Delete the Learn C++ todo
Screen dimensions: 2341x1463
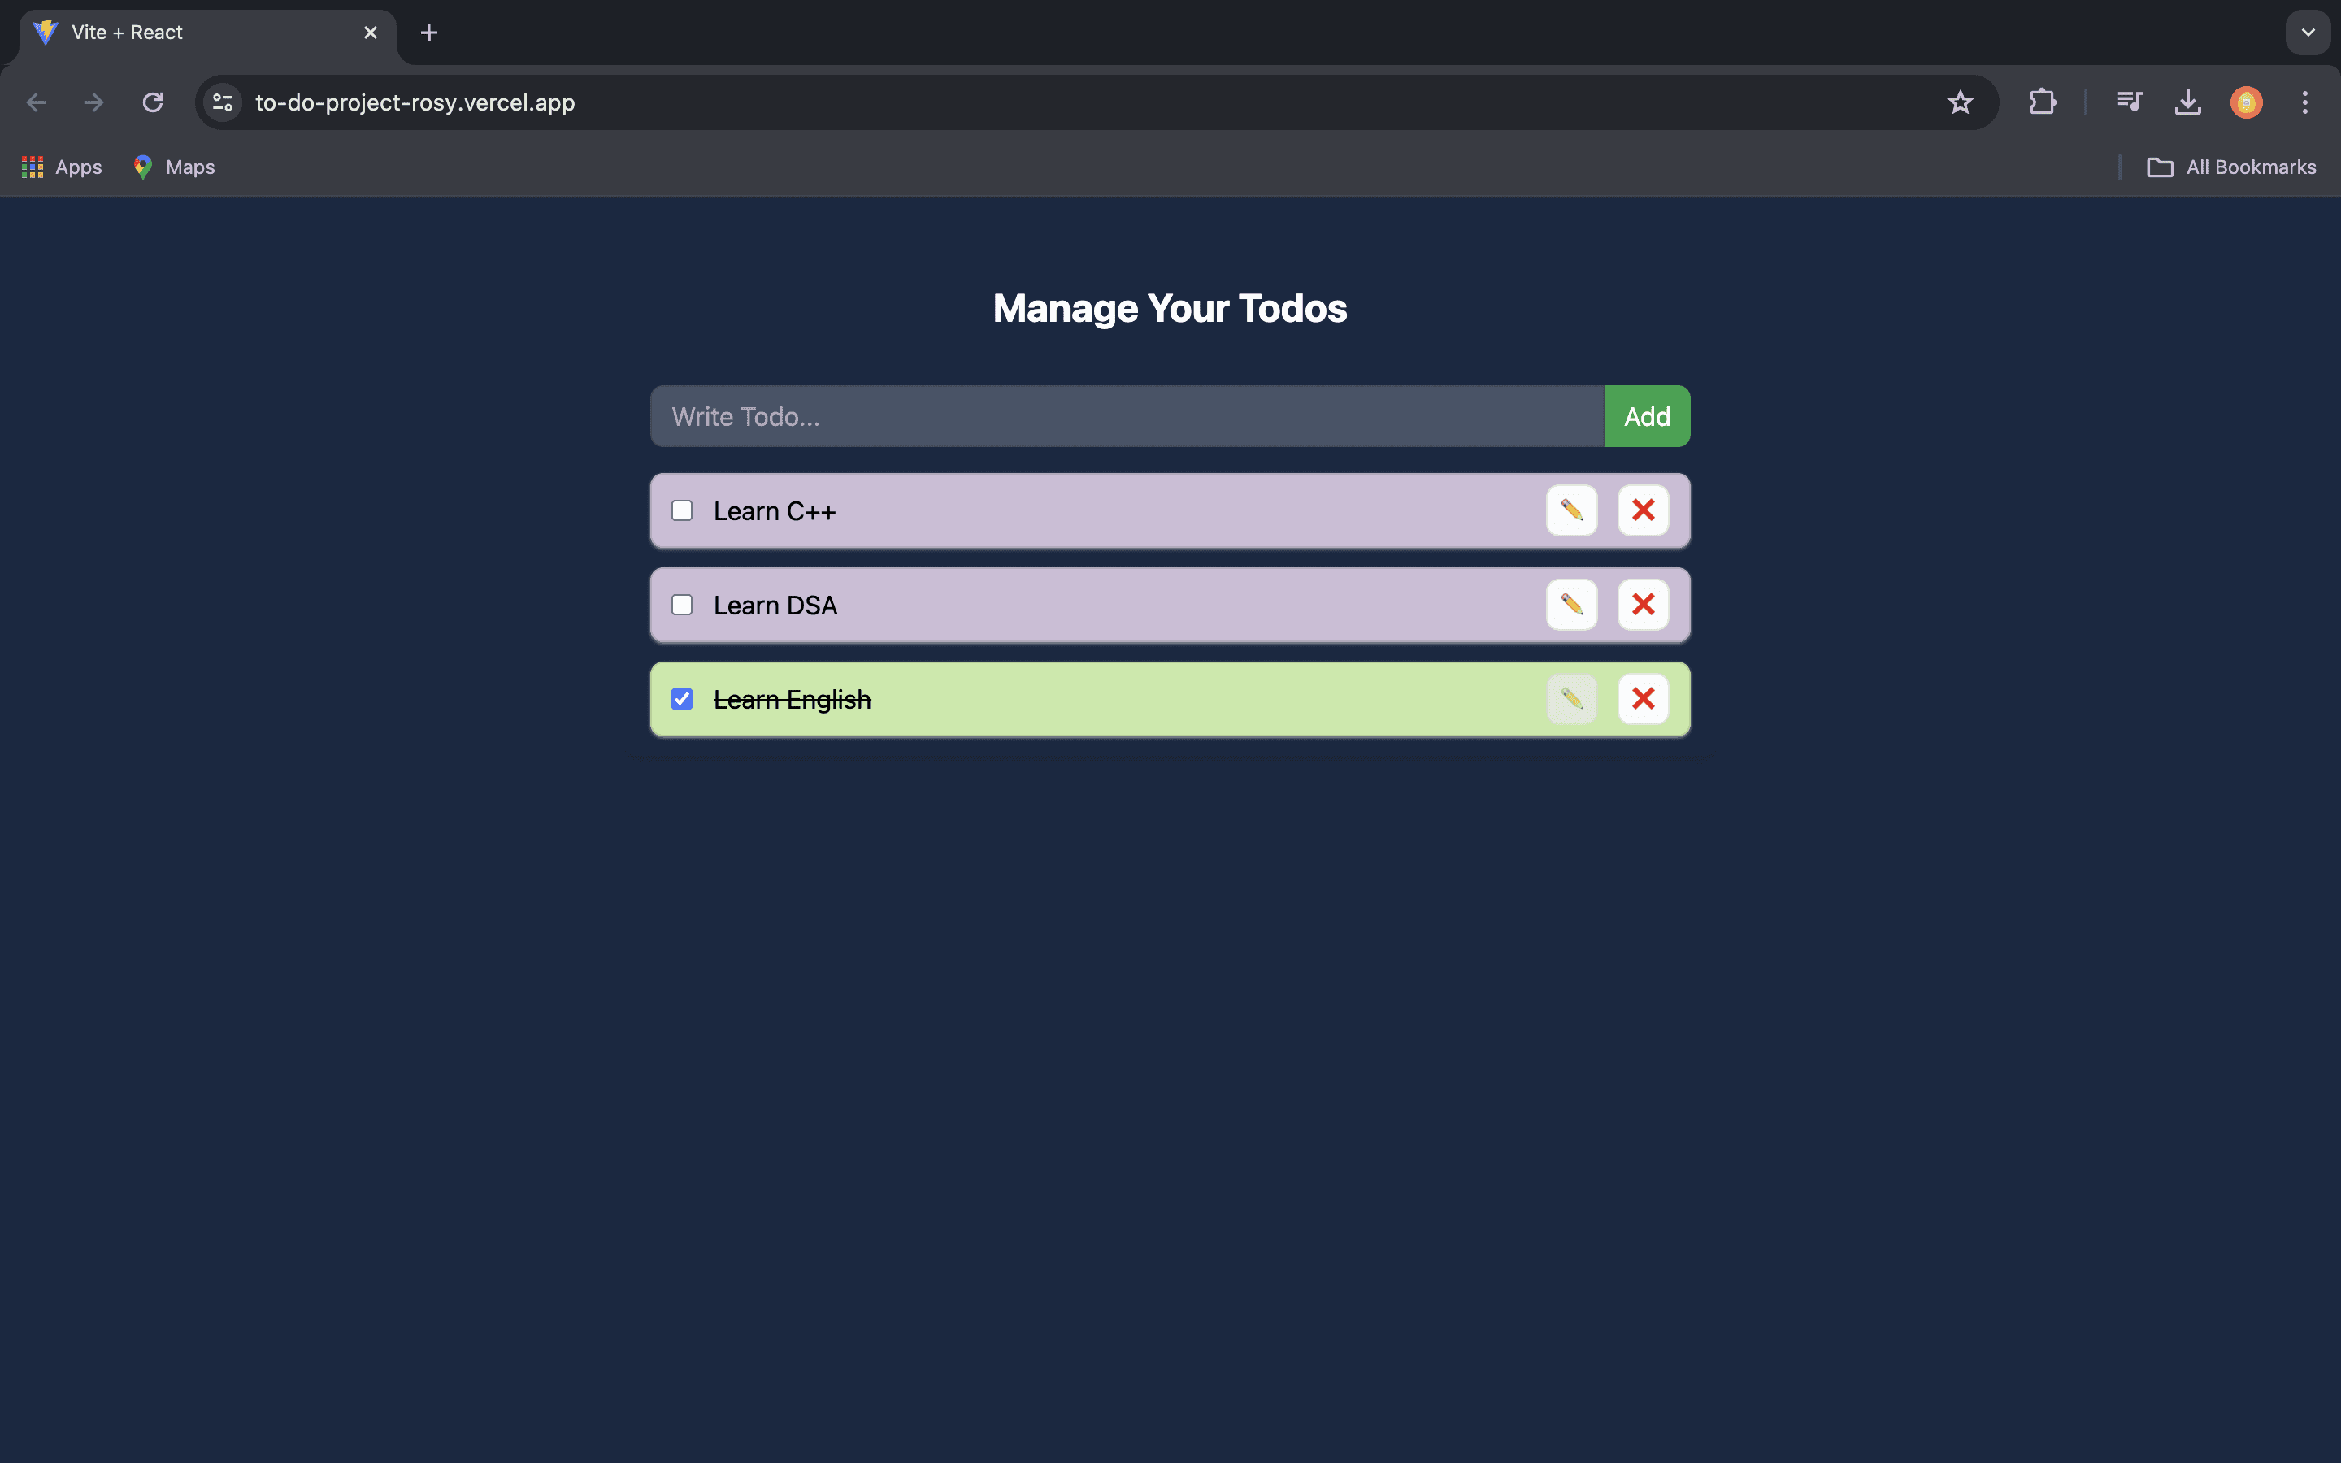point(1643,510)
